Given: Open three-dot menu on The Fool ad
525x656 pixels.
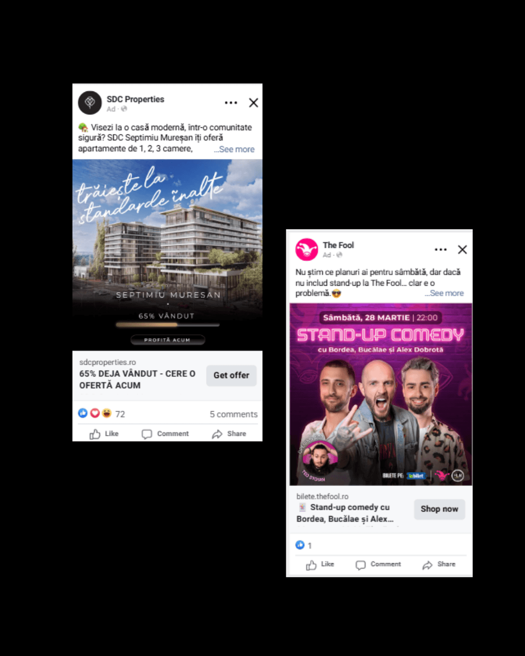Looking at the screenshot, I should tap(440, 249).
